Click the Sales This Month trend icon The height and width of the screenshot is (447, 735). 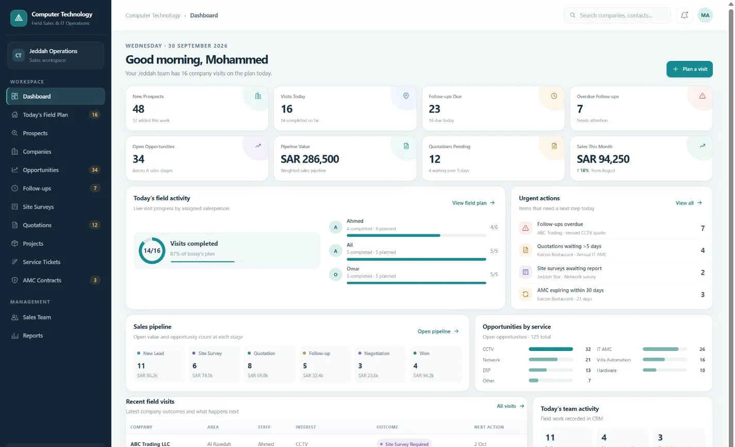pyautogui.click(x=702, y=146)
